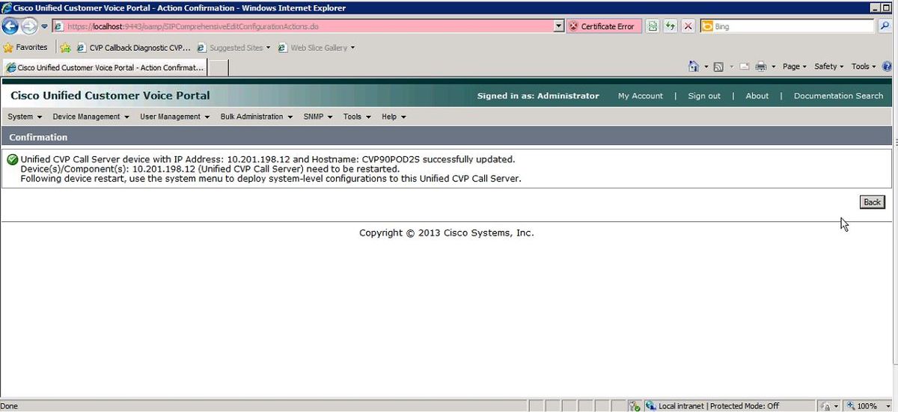Open the Web Slice Gallery dropdown
The height and width of the screenshot is (412, 898).
click(x=316, y=48)
